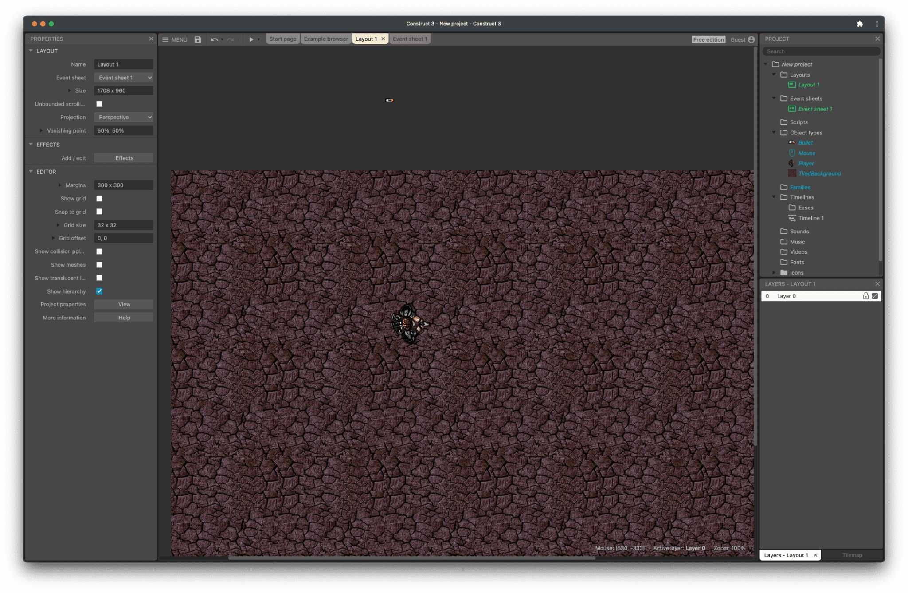Expand the Grid size property disclosure
This screenshot has width=908, height=593.
tap(58, 224)
